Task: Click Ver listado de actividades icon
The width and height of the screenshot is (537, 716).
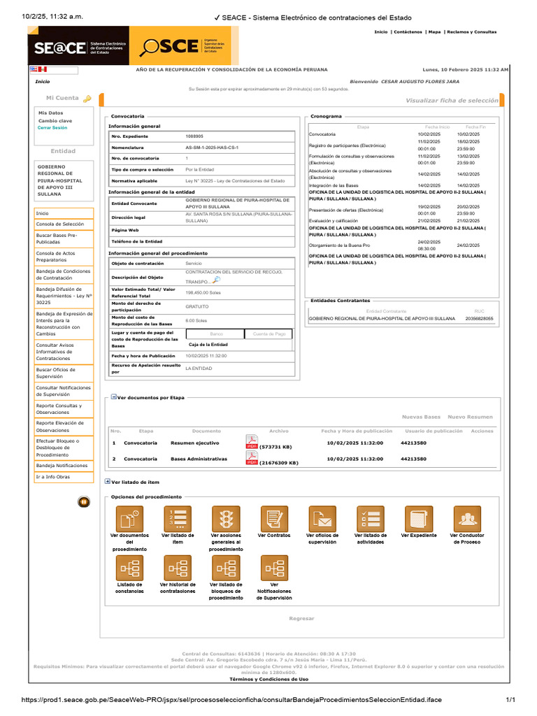Action: (371, 519)
